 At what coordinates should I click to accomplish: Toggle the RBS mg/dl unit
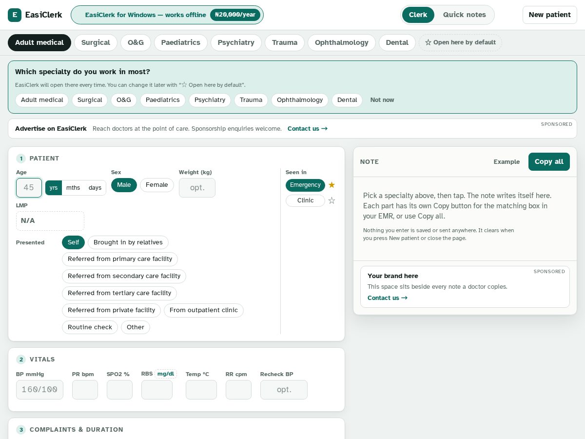pyautogui.click(x=166, y=374)
